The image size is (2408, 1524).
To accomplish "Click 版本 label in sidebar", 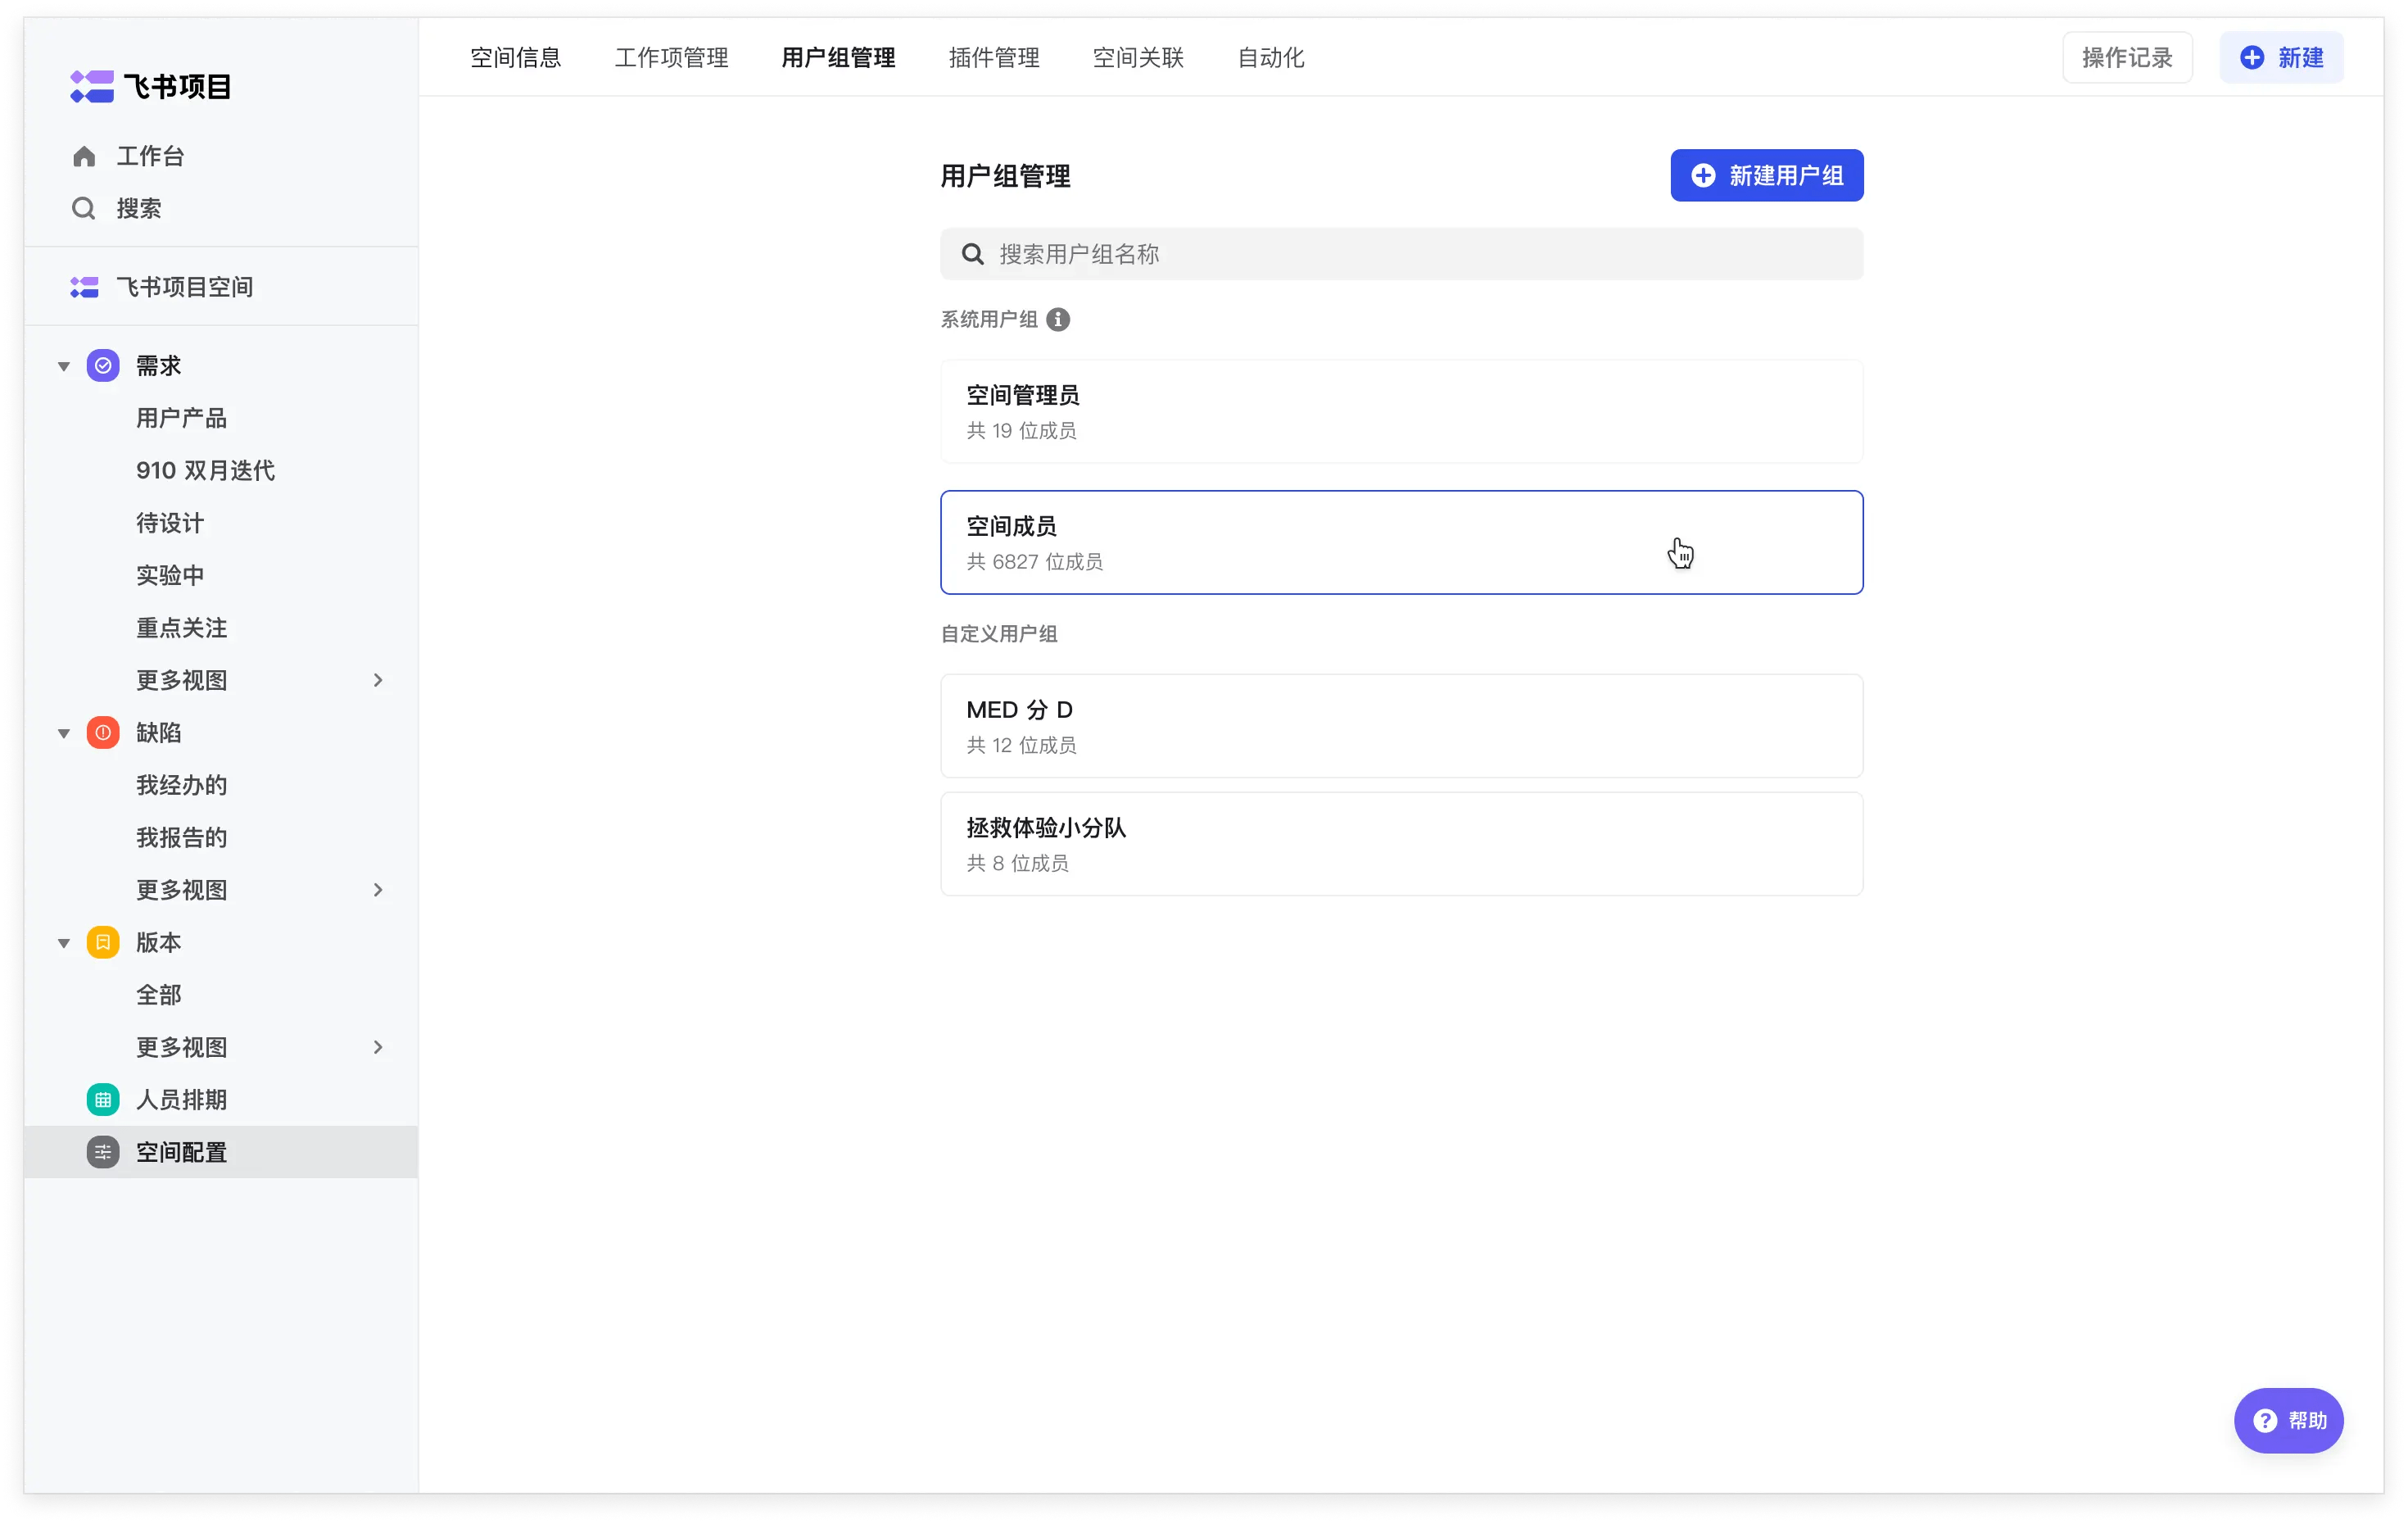I will point(159,942).
